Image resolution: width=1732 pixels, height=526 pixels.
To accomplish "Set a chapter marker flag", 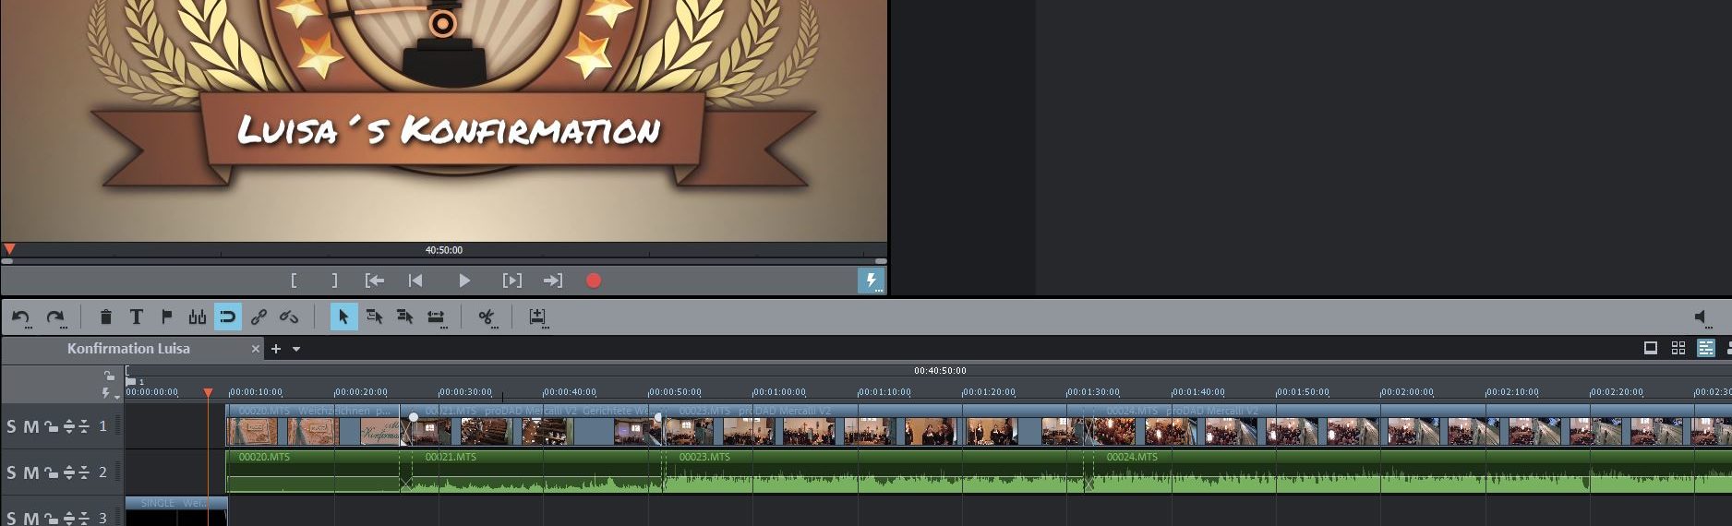I will [166, 317].
